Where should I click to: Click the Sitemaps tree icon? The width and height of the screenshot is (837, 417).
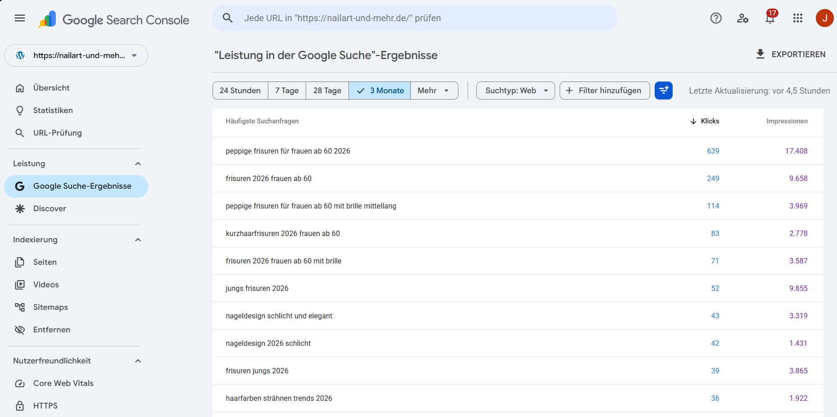point(20,307)
